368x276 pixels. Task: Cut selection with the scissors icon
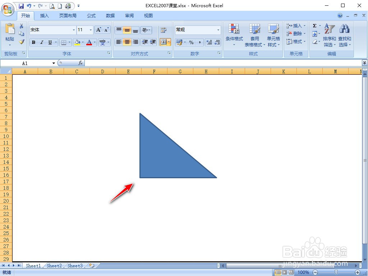pyautogui.click(x=21, y=26)
